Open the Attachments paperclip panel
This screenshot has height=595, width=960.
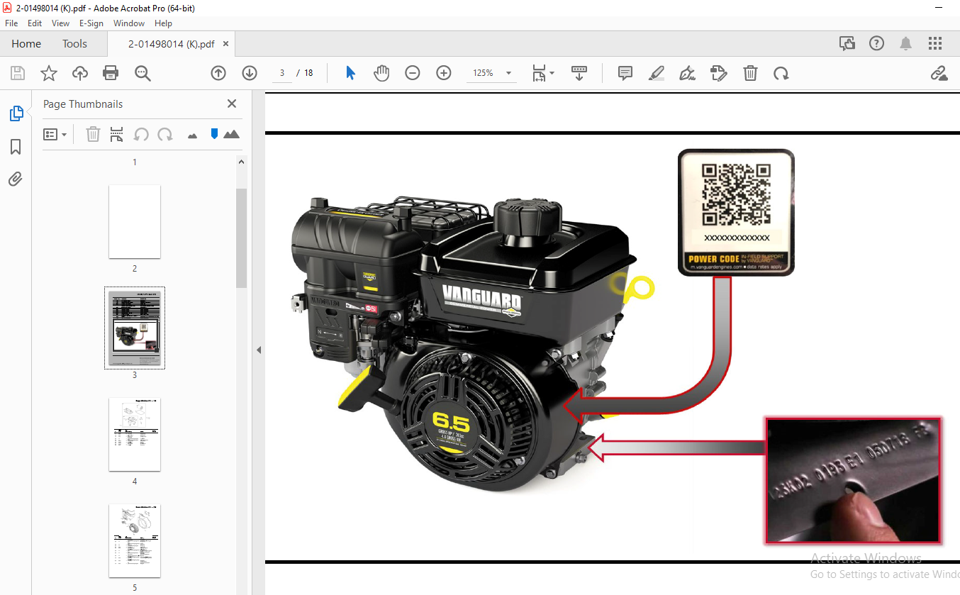(x=16, y=179)
